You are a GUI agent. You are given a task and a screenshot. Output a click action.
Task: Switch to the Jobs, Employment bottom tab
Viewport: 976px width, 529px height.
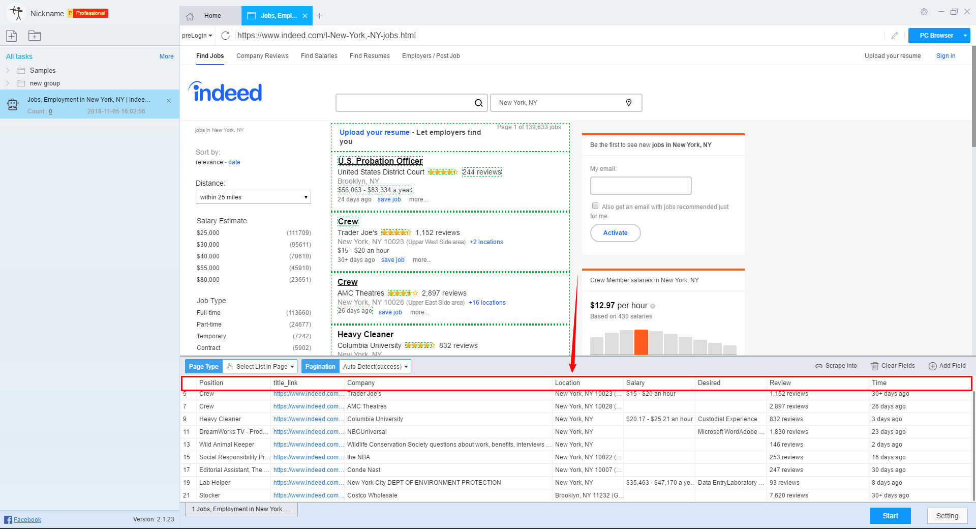pos(241,509)
